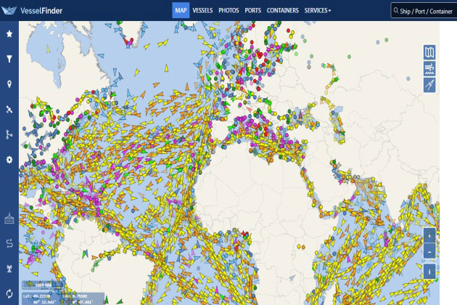The image size is (457, 305).
Task: Open the CONTAINERS page
Action: click(x=282, y=11)
